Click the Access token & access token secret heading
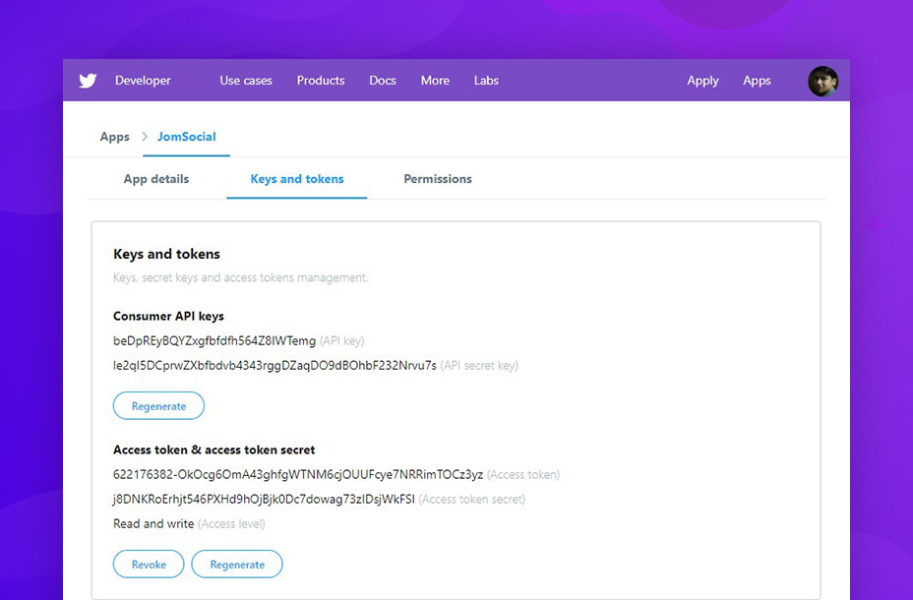This screenshot has height=600, width=913. 213,450
